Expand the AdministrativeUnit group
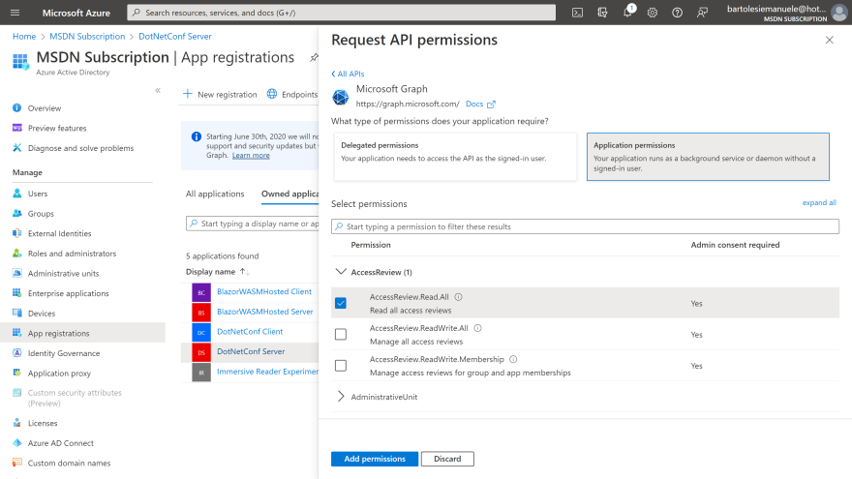The image size is (852, 479). pyautogui.click(x=341, y=397)
